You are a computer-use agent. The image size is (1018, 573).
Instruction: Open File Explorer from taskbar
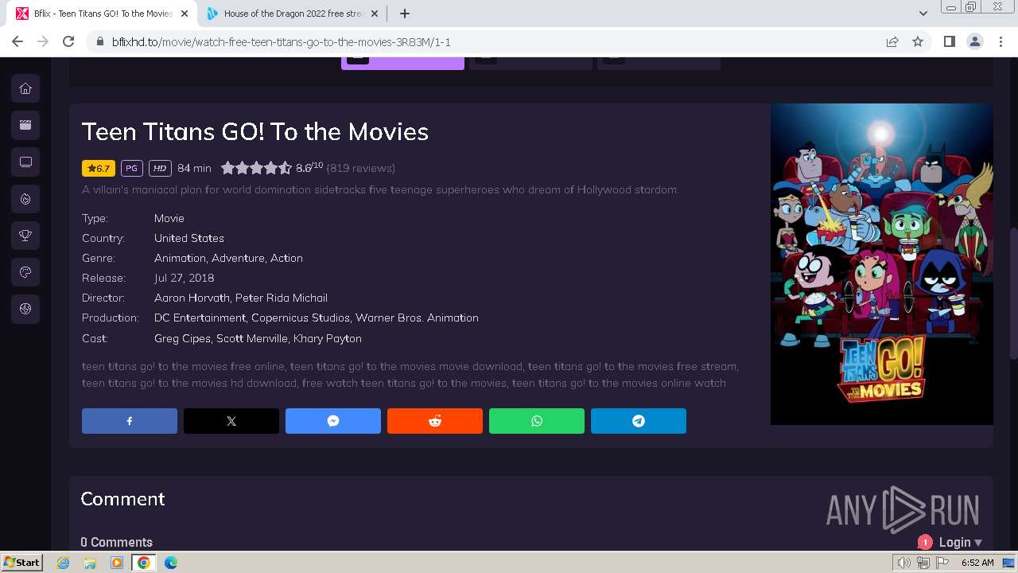coord(90,563)
